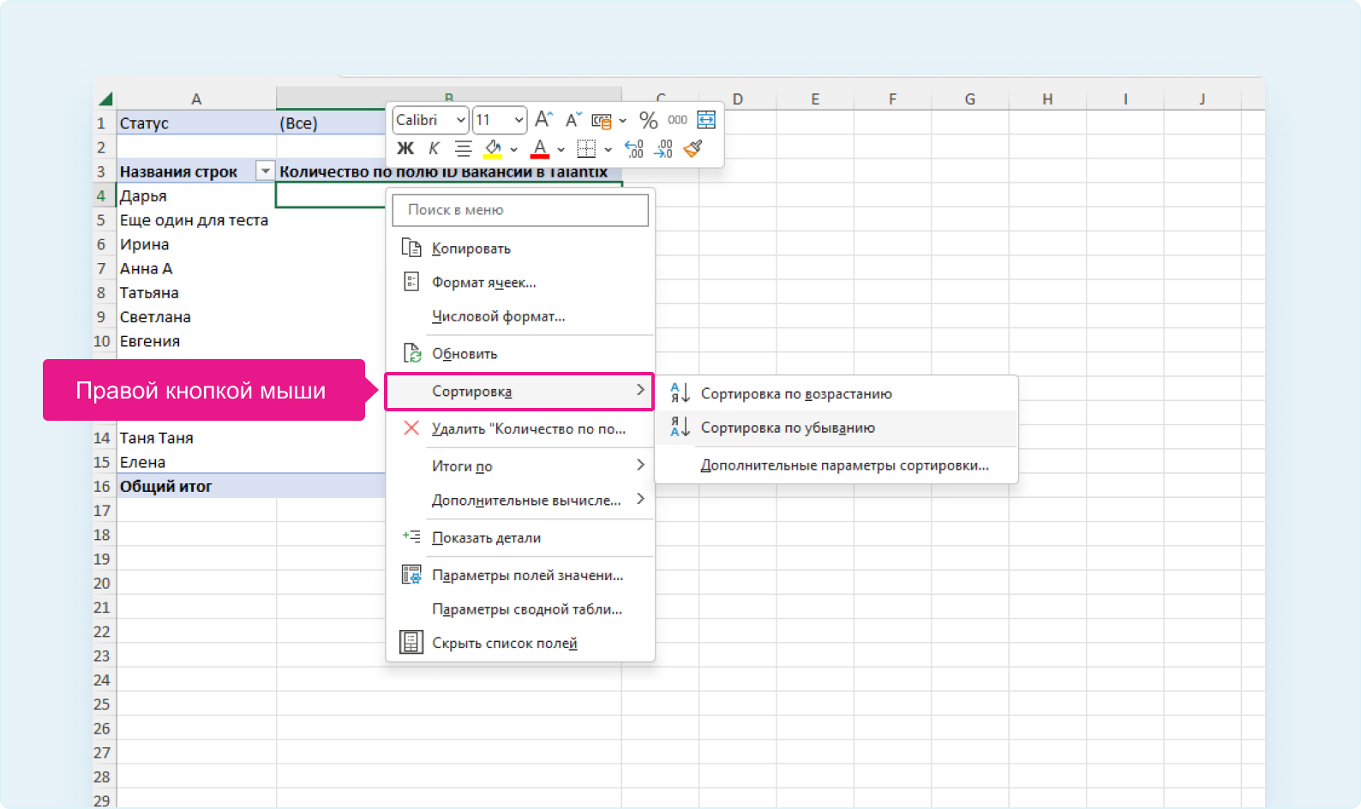Click Обновить in the context menu
This screenshot has width=1361, height=809.
pos(465,354)
